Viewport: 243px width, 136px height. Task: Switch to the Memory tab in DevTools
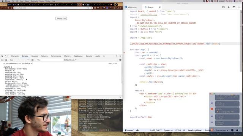point(67,56)
